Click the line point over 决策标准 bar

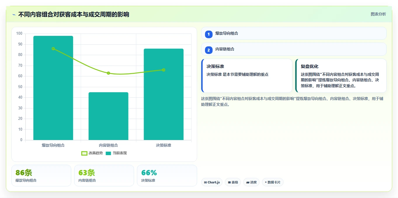[x=164, y=70]
